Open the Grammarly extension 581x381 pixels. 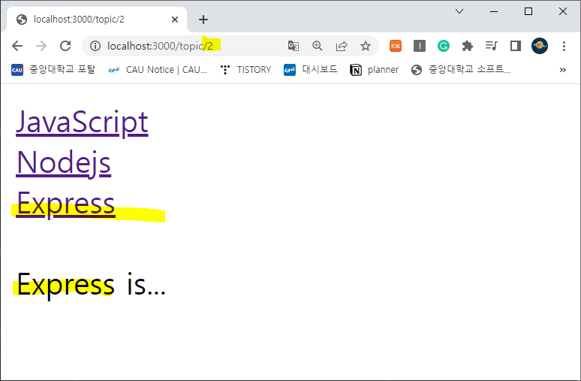444,46
